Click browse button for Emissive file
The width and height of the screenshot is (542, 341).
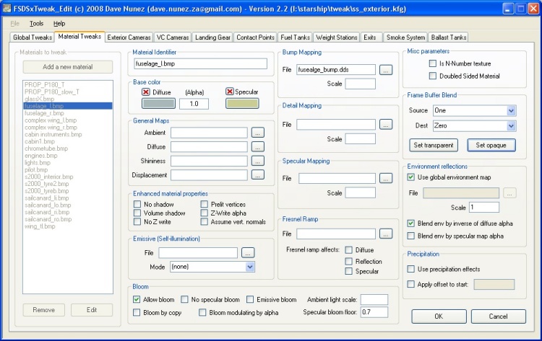248,252
